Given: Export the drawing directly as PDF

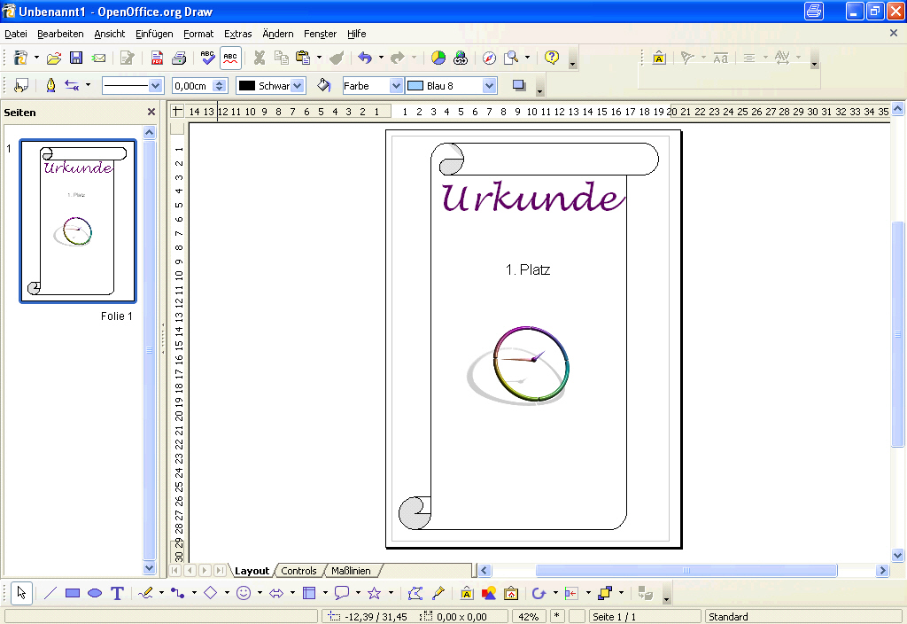Looking at the screenshot, I should tap(157, 58).
